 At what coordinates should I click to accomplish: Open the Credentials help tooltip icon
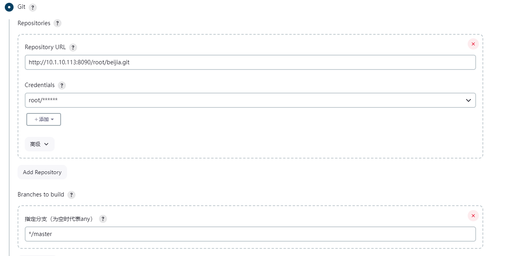[61, 85]
